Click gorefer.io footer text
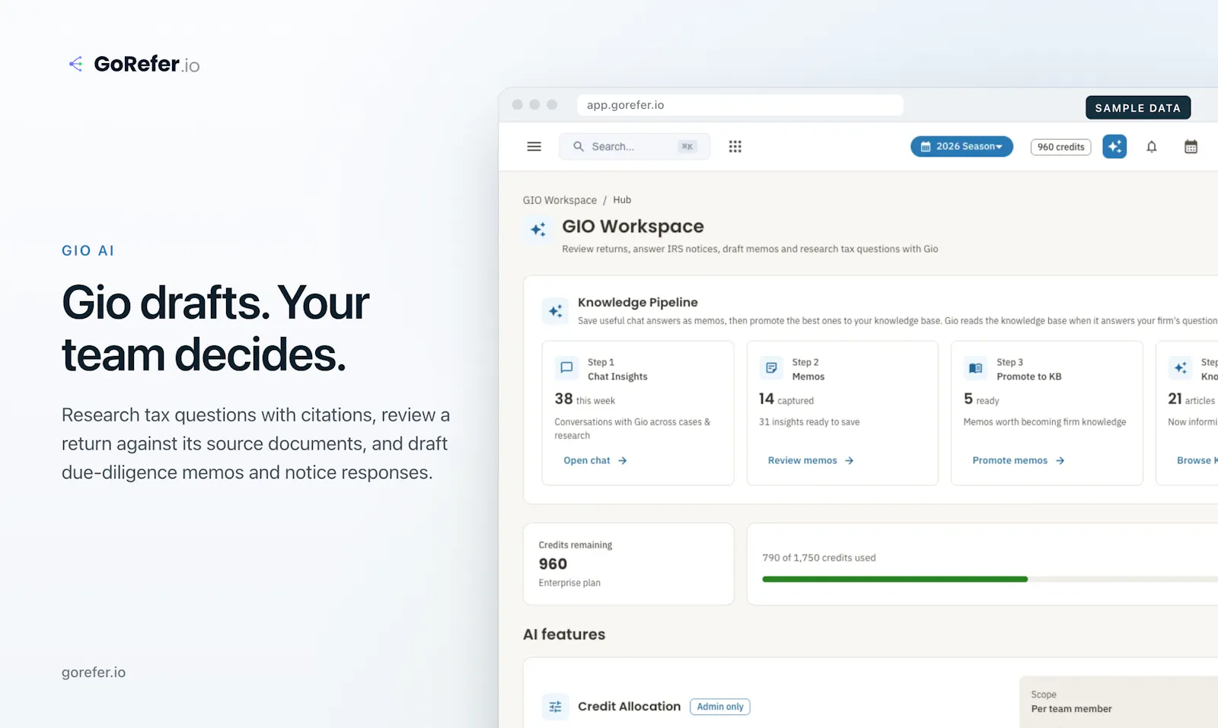 [x=94, y=672]
